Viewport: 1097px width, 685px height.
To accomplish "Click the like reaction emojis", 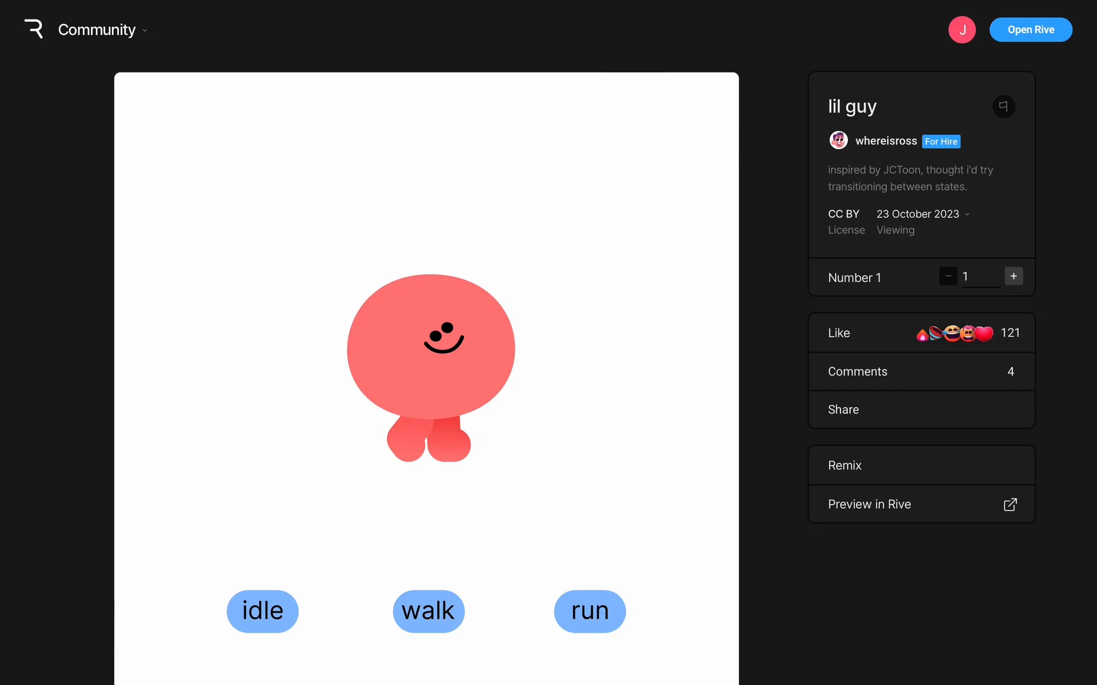I will coord(954,333).
